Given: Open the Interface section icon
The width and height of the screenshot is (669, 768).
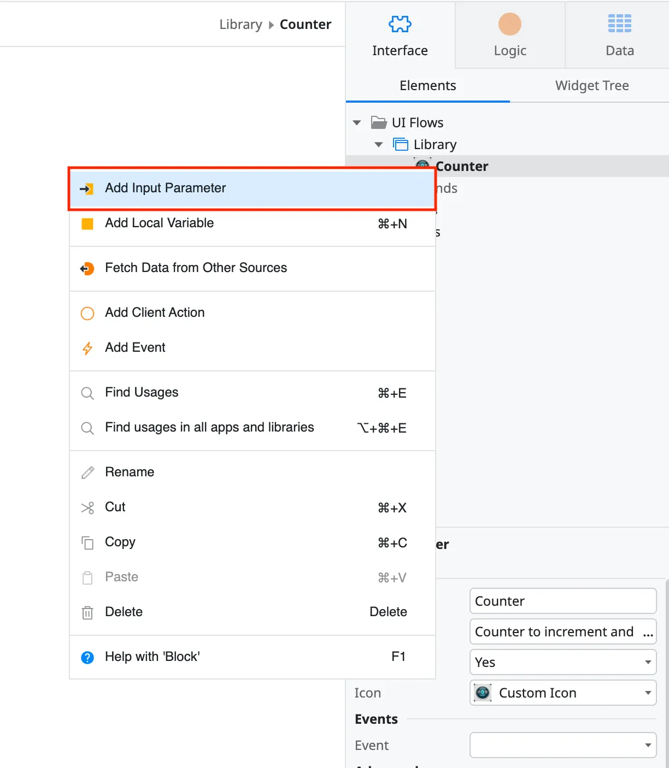Looking at the screenshot, I should pyautogui.click(x=400, y=24).
